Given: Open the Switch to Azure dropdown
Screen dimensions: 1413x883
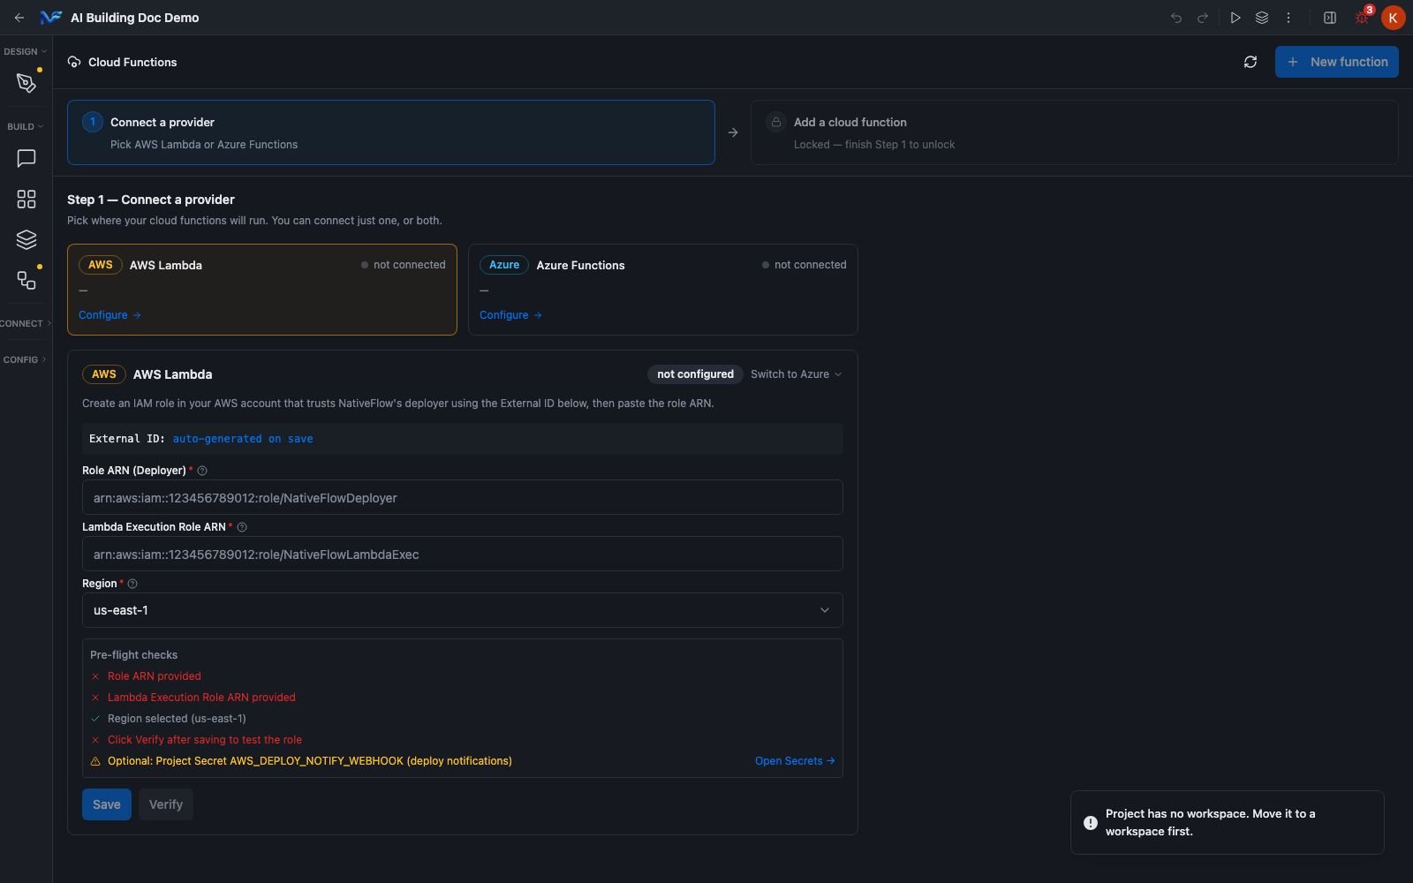Looking at the screenshot, I should (x=796, y=374).
